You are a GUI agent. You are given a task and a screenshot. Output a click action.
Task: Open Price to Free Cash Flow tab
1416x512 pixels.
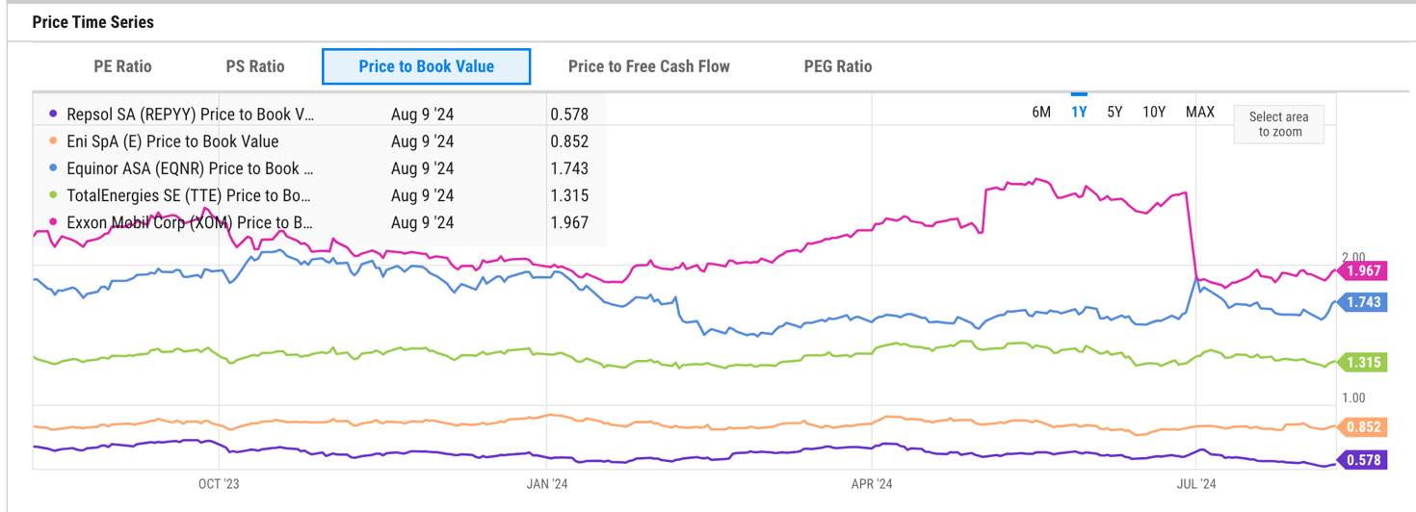coord(648,66)
